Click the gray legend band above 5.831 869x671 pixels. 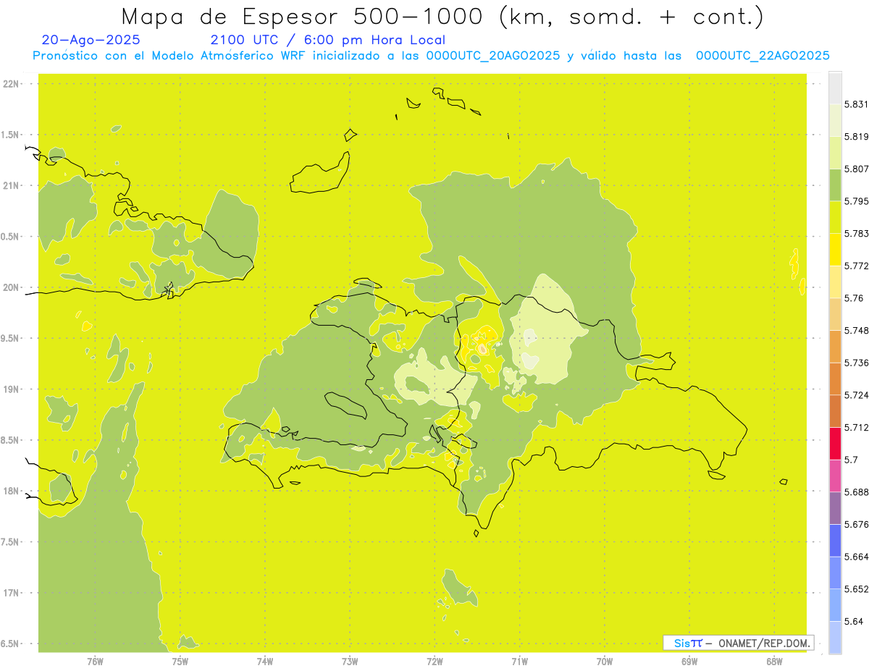(x=835, y=88)
